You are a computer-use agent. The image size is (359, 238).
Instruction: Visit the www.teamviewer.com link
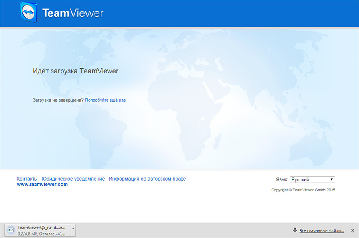42,185
